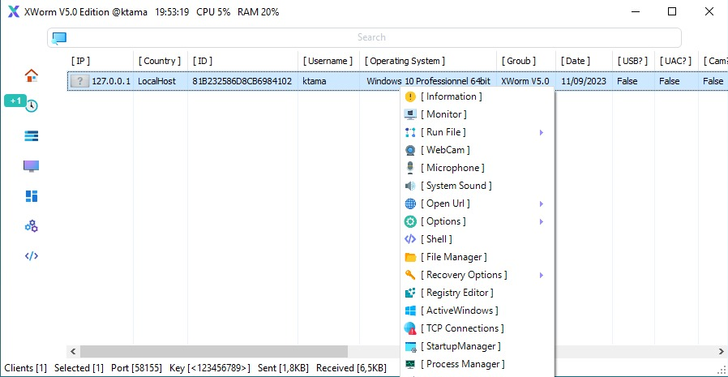Expand the Options submenu arrow
This screenshot has height=377, width=728.
coord(542,222)
